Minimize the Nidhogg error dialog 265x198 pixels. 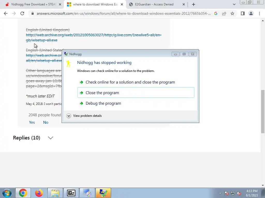[x=175, y=54]
